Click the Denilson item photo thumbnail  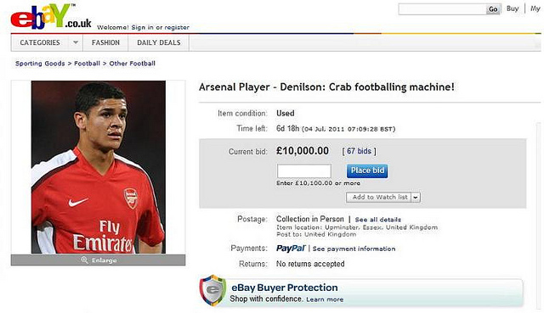point(99,167)
